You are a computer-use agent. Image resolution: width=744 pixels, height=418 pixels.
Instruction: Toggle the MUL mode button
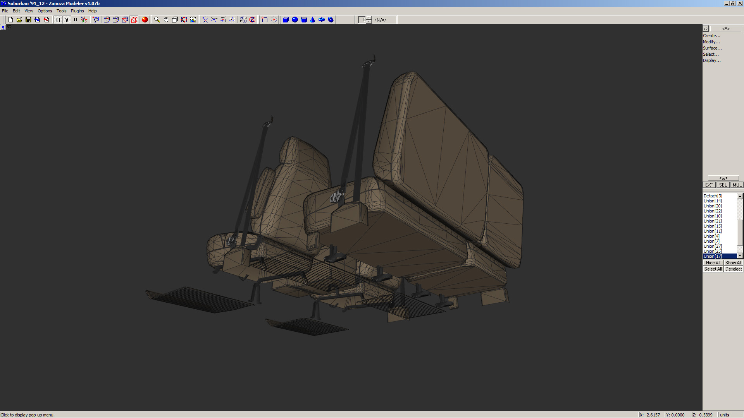point(737,185)
